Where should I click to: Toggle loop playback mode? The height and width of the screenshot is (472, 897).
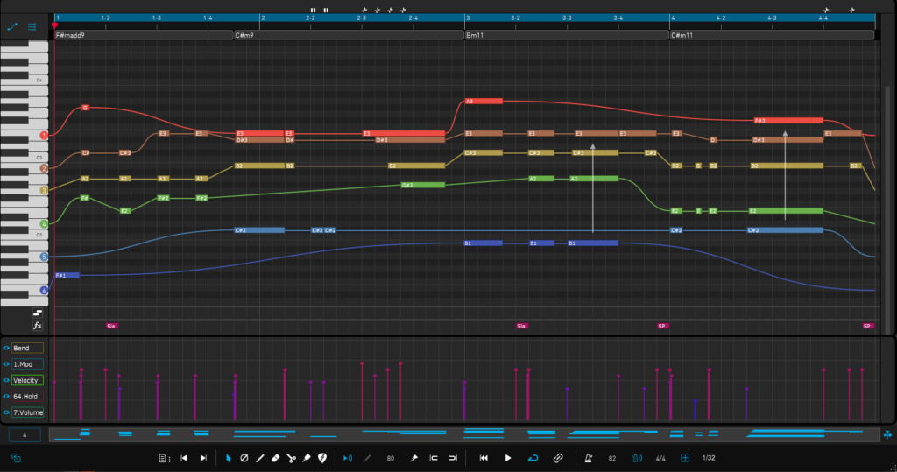(x=533, y=458)
